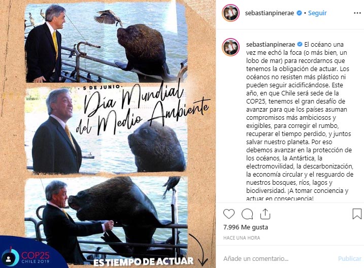Click the verified badge beside caption username
This screenshot has width=364, height=268.
300,44
